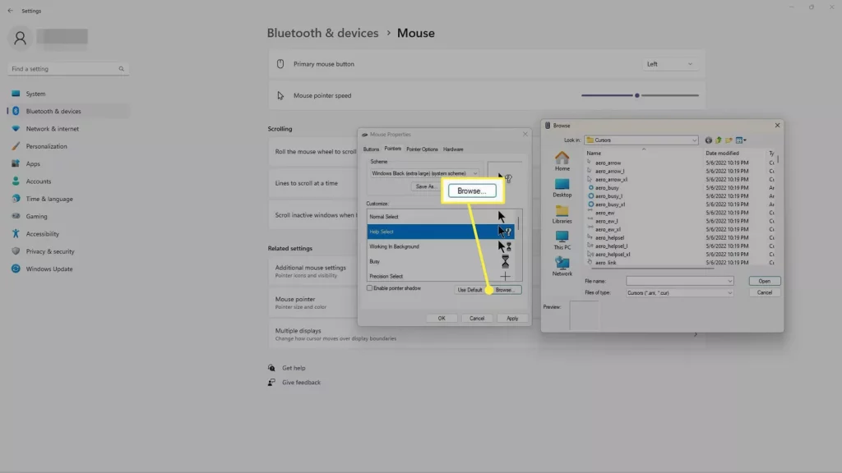Enable pointer shadow checkbox
The image size is (842, 473).
click(x=369, y=288)
